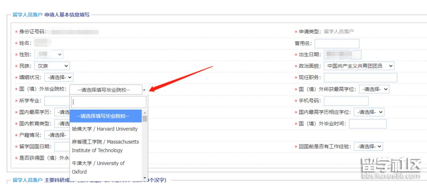The image size is (427, 184).
Task: Click the school list scrollbar up arrow
Action: (145, 112)
